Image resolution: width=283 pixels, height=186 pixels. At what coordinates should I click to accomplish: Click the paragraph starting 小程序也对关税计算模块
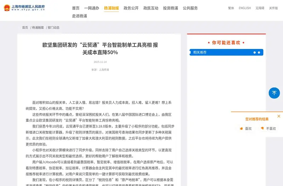click(x=99, y=153)
